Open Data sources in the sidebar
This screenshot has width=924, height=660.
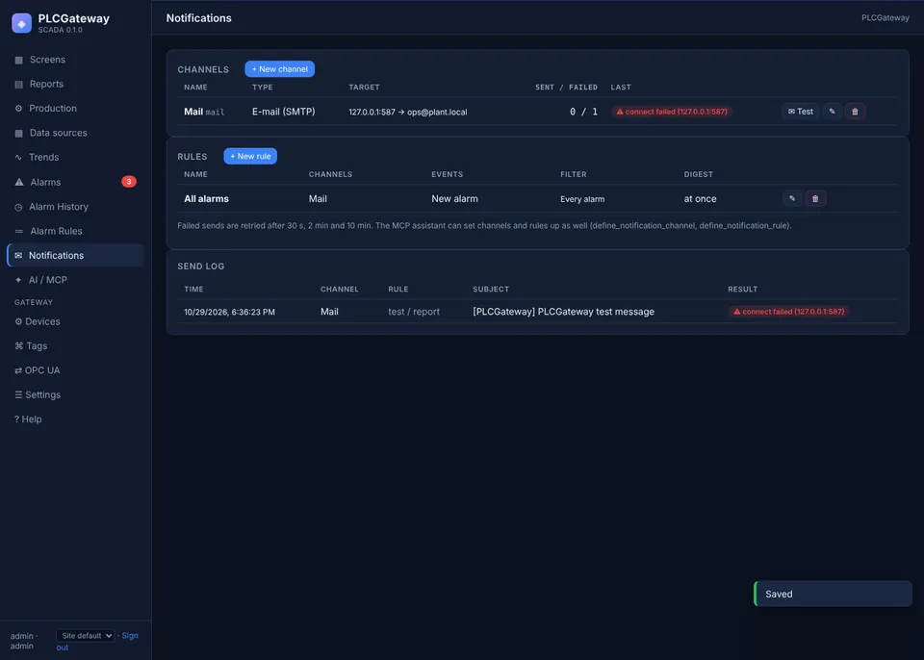click(x=75, y=133)
